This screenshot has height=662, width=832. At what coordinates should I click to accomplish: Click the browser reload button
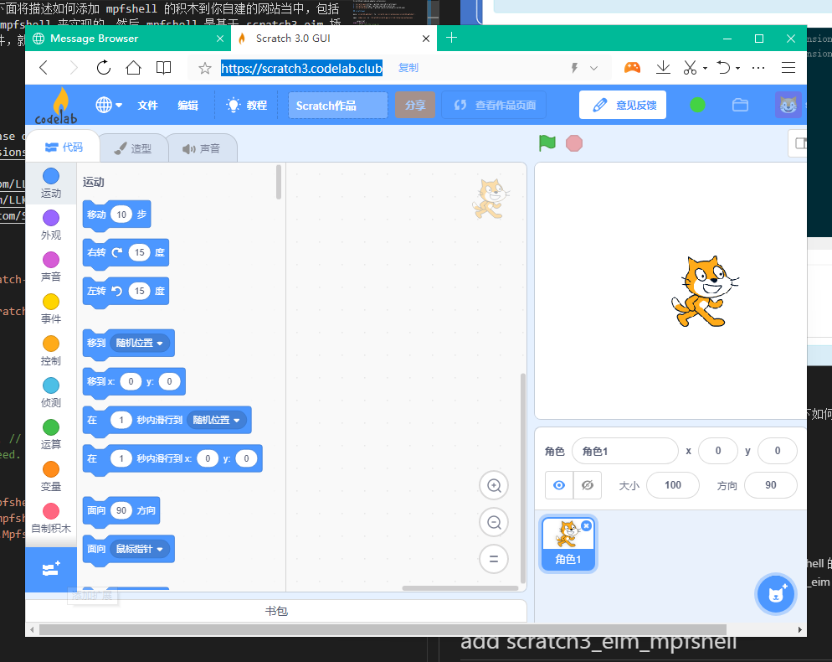pyautogui.click(x=104, y=68)
